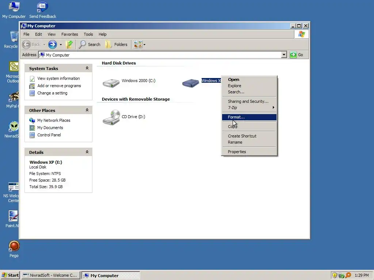
Task: Collapse the Details panel
Action: (87, 152)
